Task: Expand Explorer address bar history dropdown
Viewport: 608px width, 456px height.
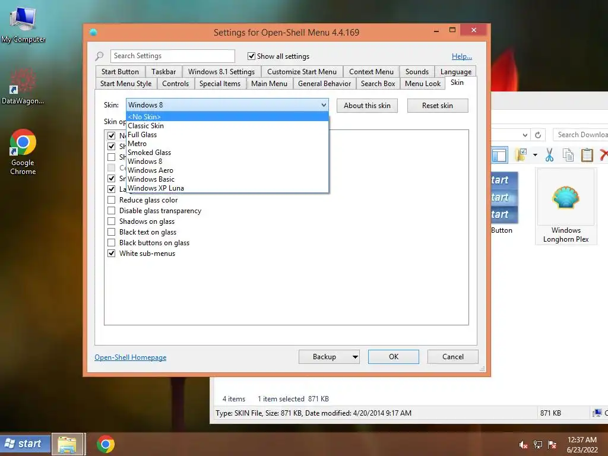Action: [525, 135]
